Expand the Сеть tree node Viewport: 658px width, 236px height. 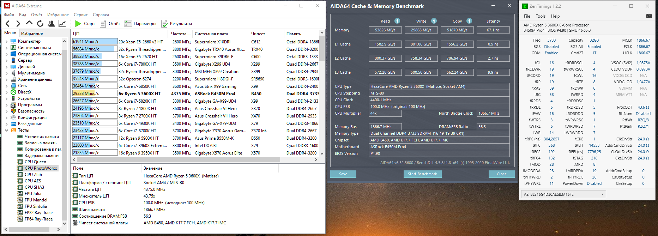point(6,86)
